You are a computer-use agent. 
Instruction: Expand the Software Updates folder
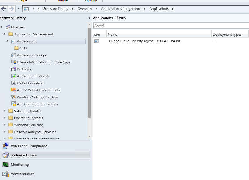(x=5, y=111)
